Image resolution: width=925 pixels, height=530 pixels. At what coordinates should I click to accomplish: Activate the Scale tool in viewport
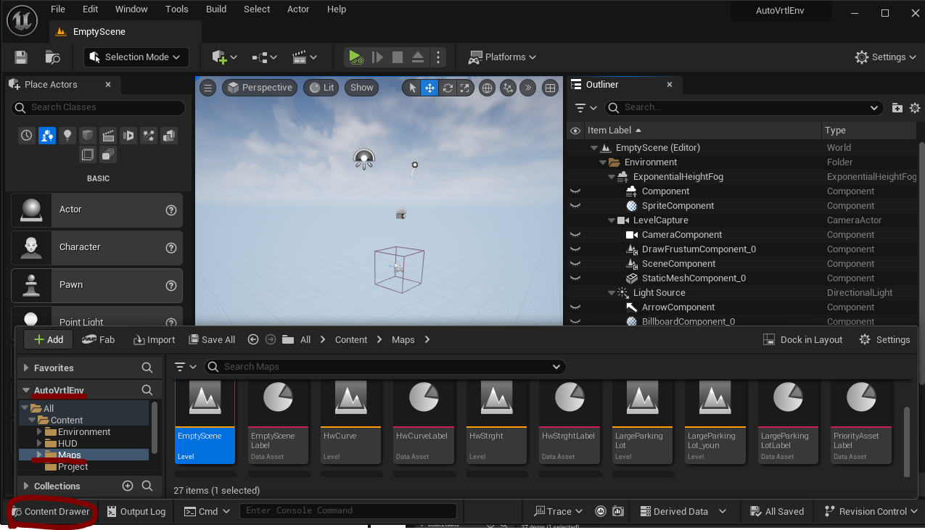tap(465, 88)
